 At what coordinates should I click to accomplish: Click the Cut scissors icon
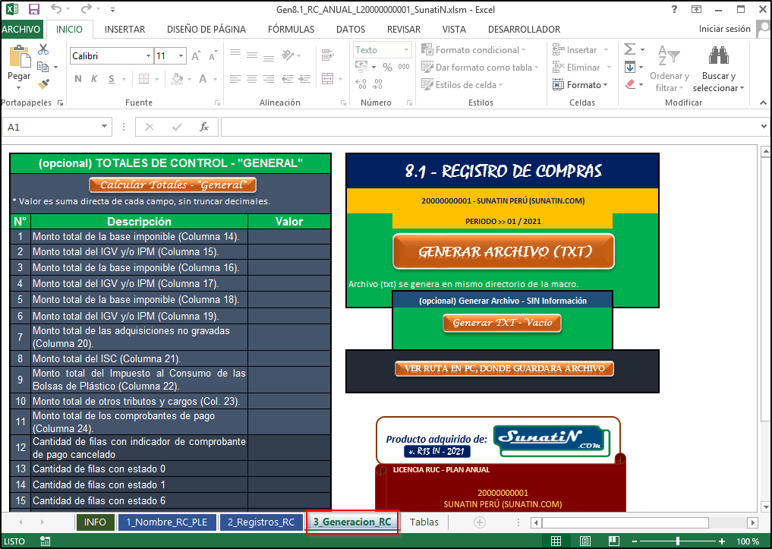pos(43,49)
